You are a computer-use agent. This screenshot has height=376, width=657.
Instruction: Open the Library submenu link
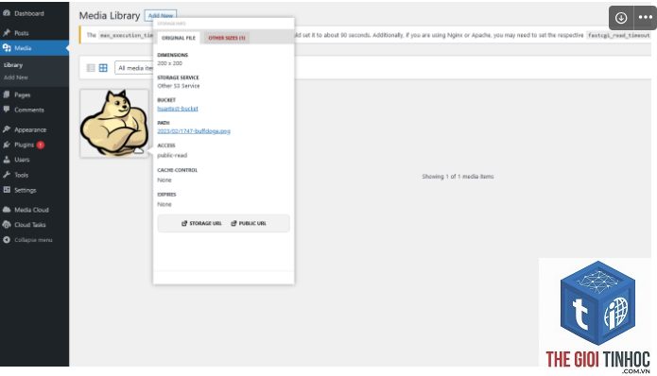(13, 65)
